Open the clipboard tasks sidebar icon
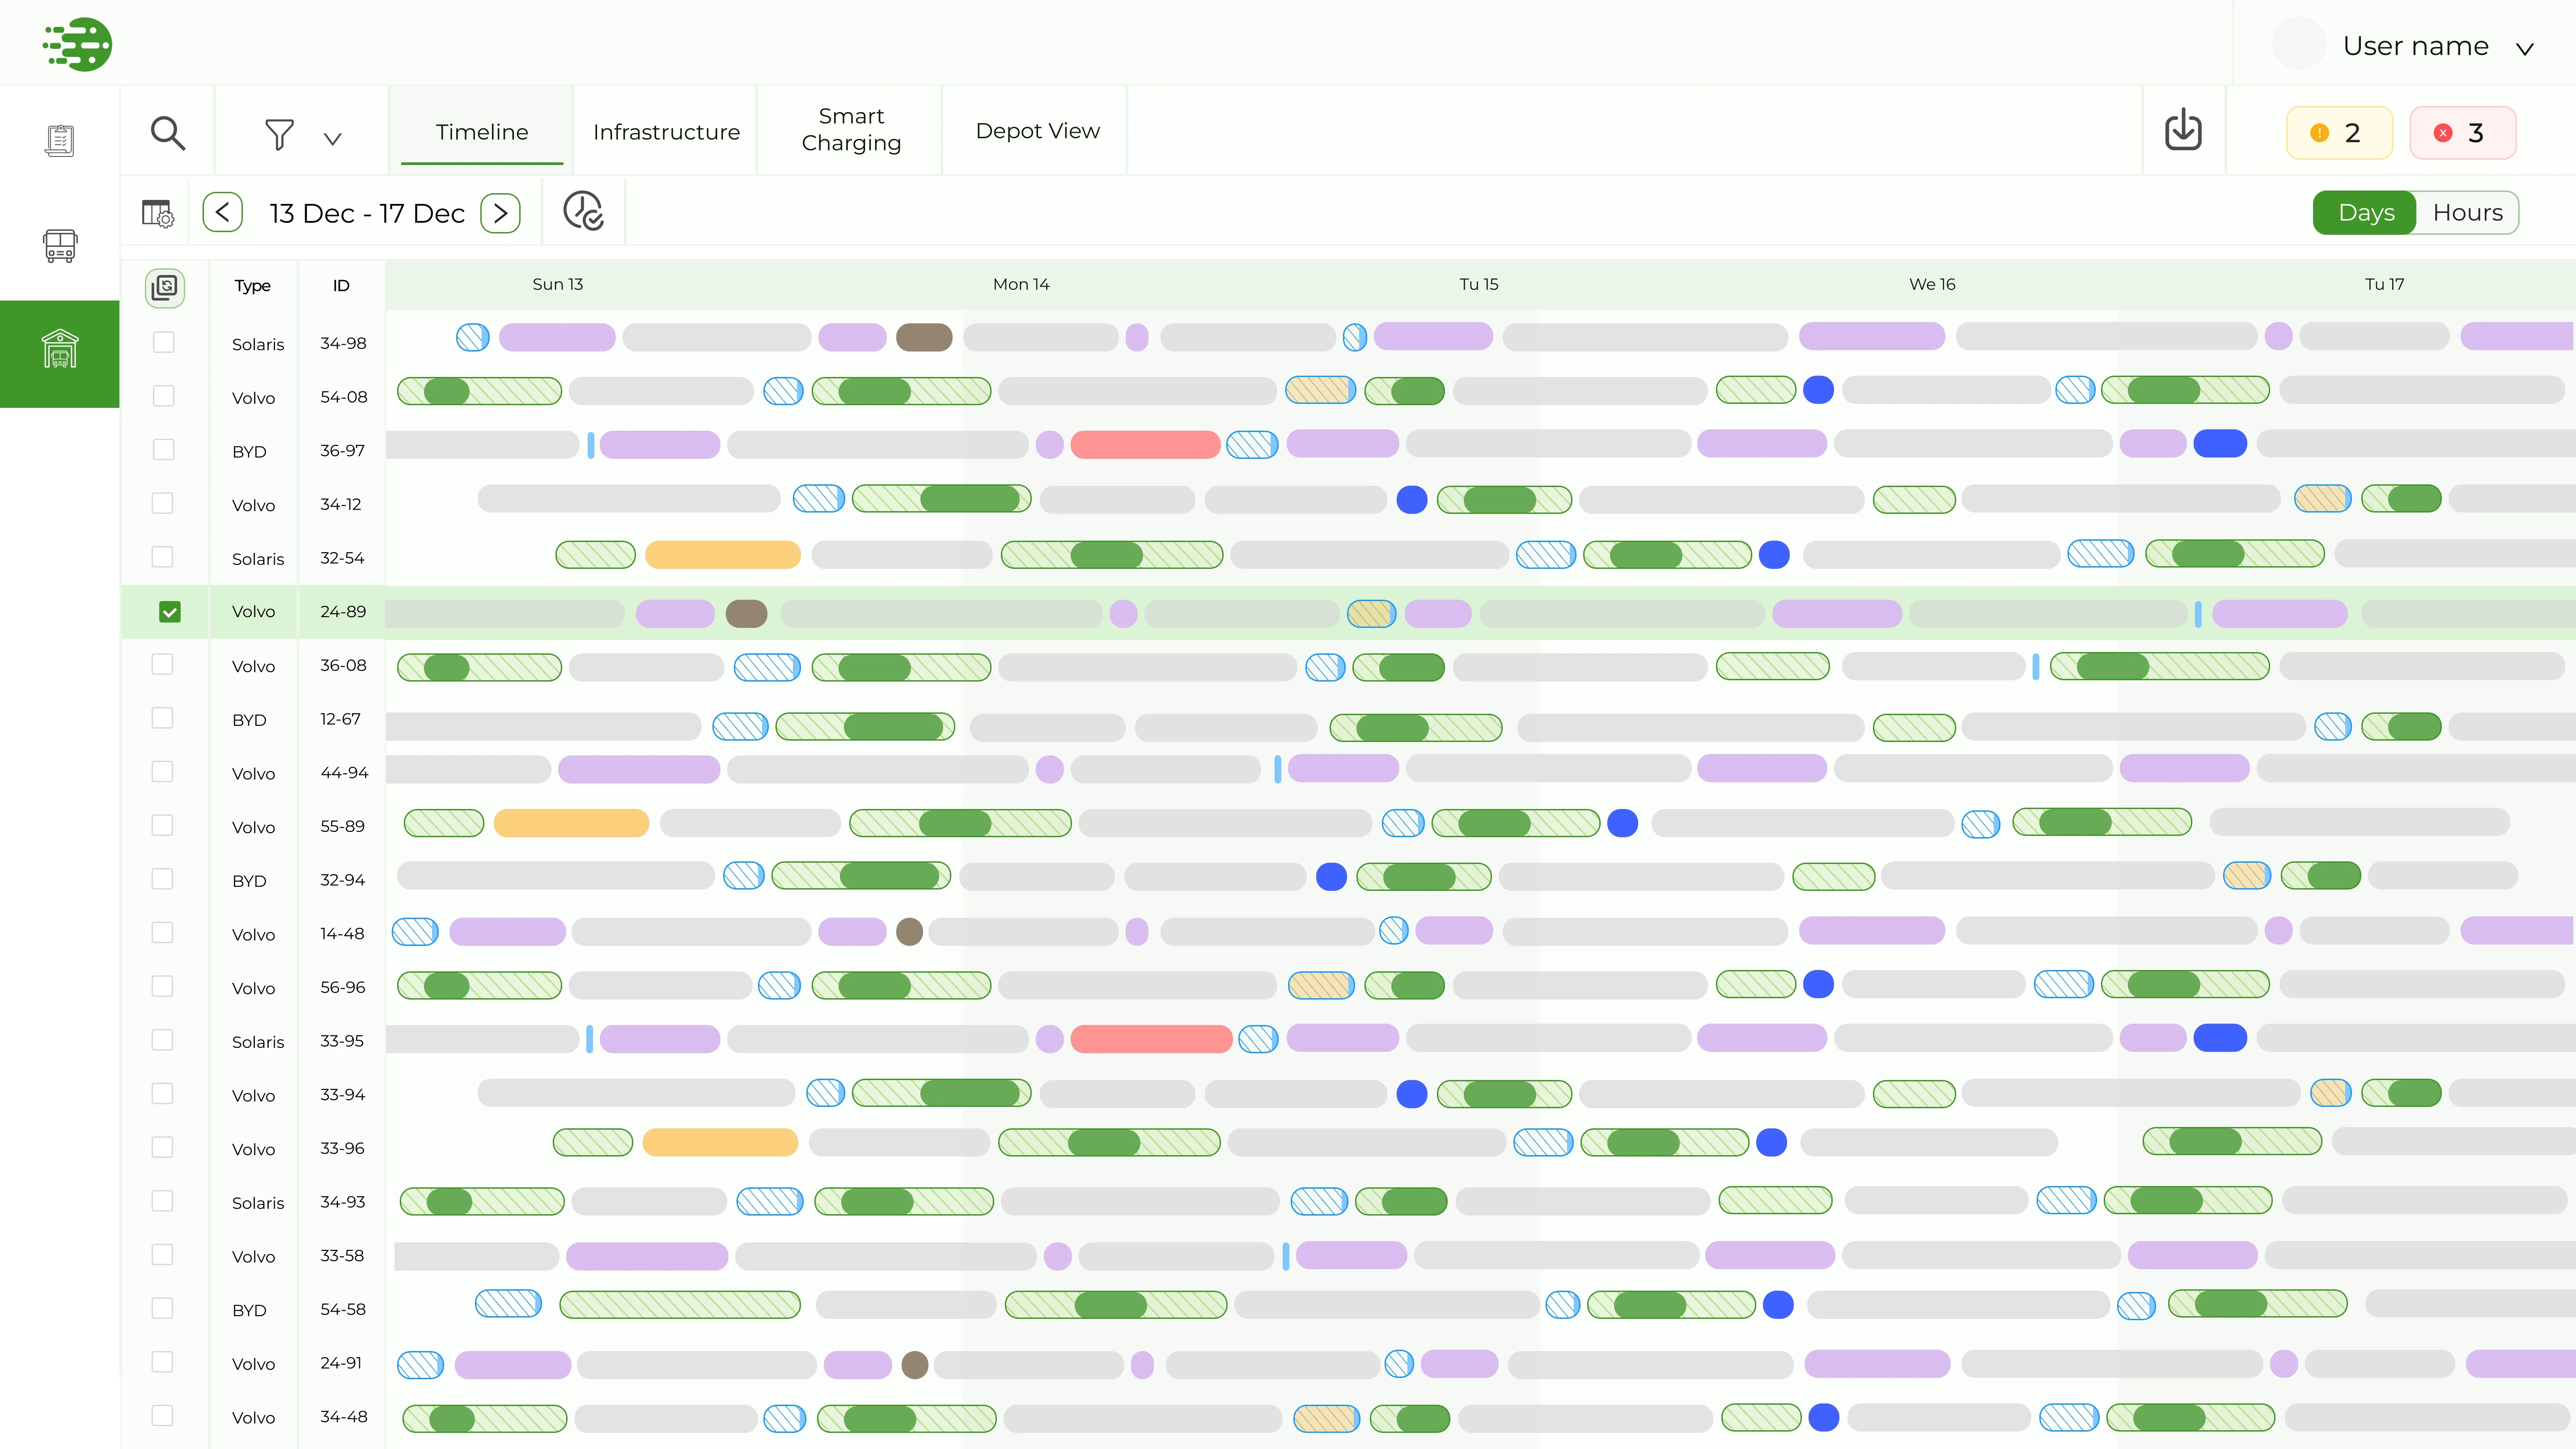Screen dimensions: 2576x1449 [60, 140]
